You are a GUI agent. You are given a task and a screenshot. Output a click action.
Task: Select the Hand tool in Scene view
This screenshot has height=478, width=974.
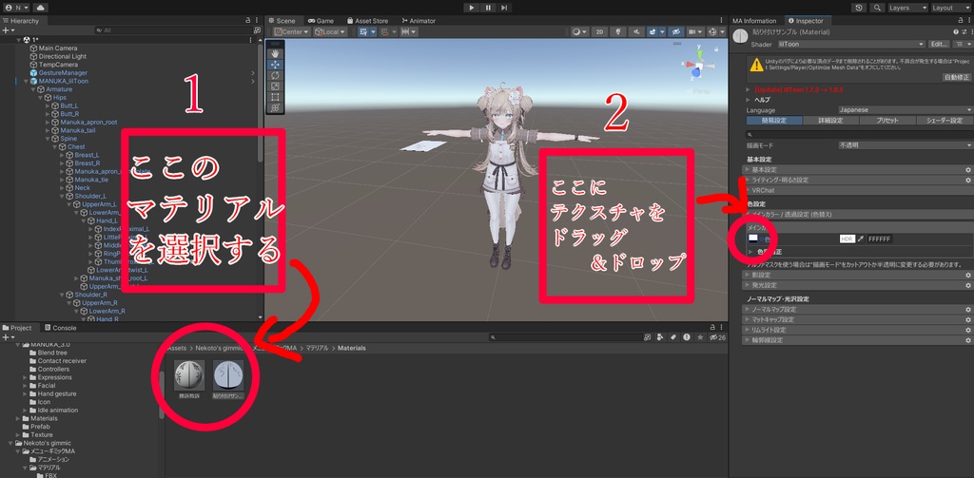pos(275,53)
